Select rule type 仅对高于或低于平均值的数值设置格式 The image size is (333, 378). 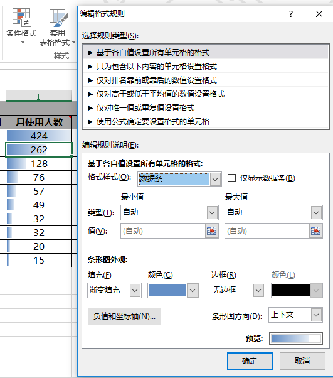point(206,94)
